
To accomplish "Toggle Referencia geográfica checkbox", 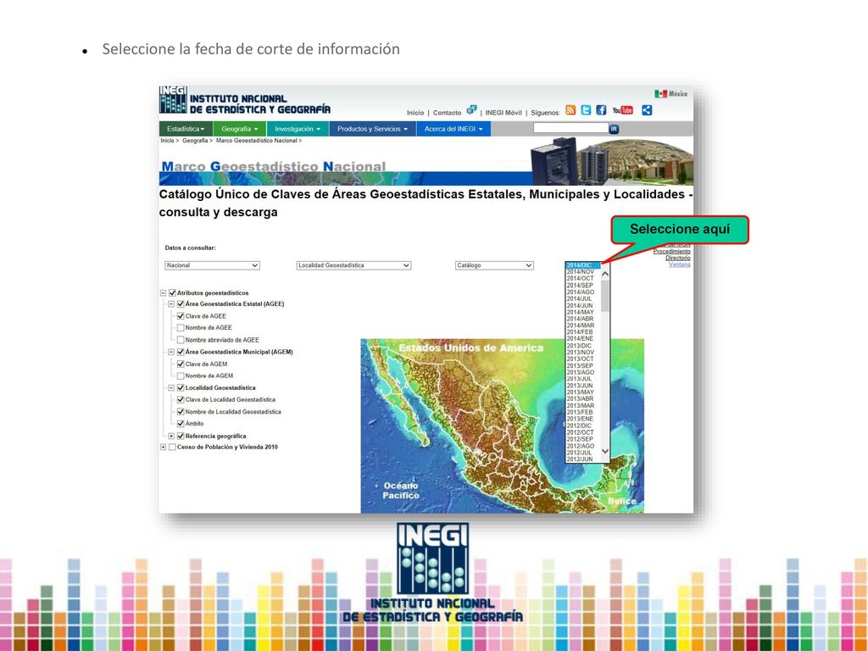I will [x=181, y=437].
